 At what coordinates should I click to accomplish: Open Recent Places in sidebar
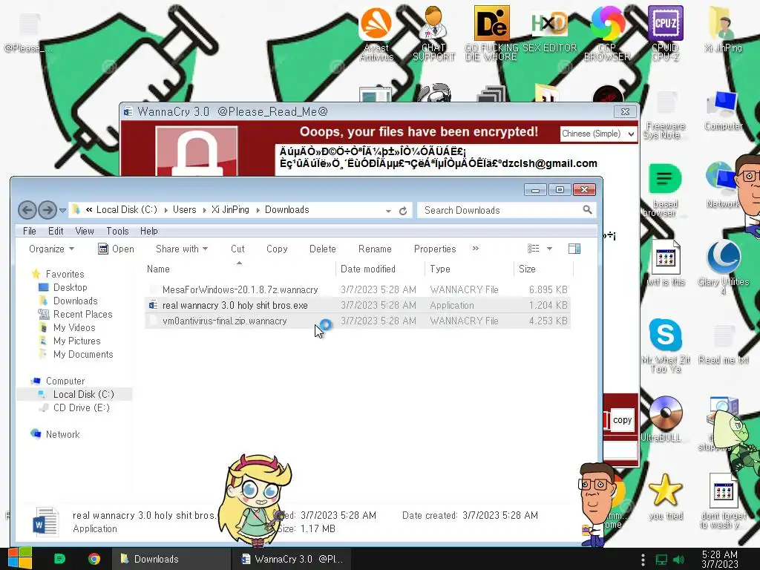[82, 314]
